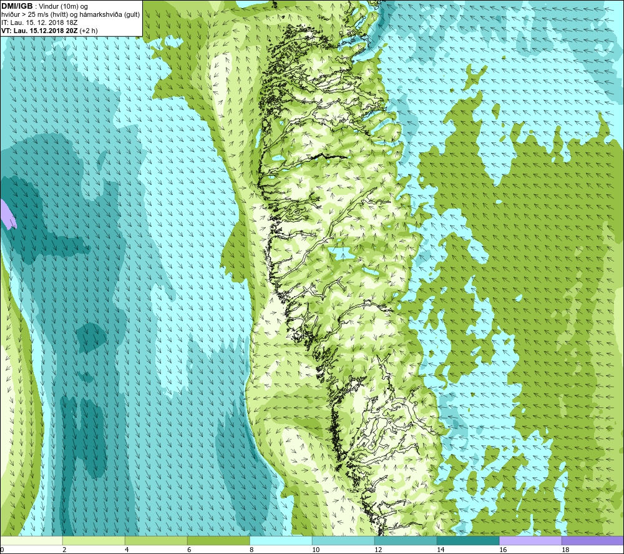Click the 'Vindur (10m) og' text

point(63,6)
